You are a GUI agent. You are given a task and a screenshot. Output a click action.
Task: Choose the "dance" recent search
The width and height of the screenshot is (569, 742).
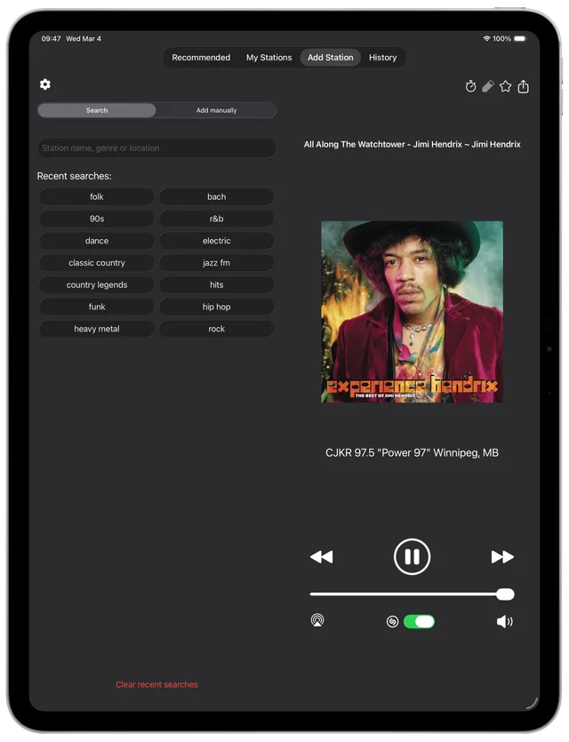(97, 241)
